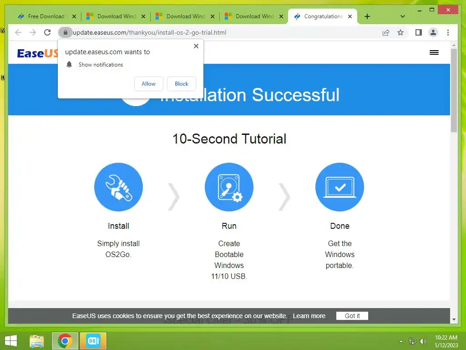Viewport: 466px width, 350px height.
Task: Block notifications from update.easeus.com
Action: [182, 84]
